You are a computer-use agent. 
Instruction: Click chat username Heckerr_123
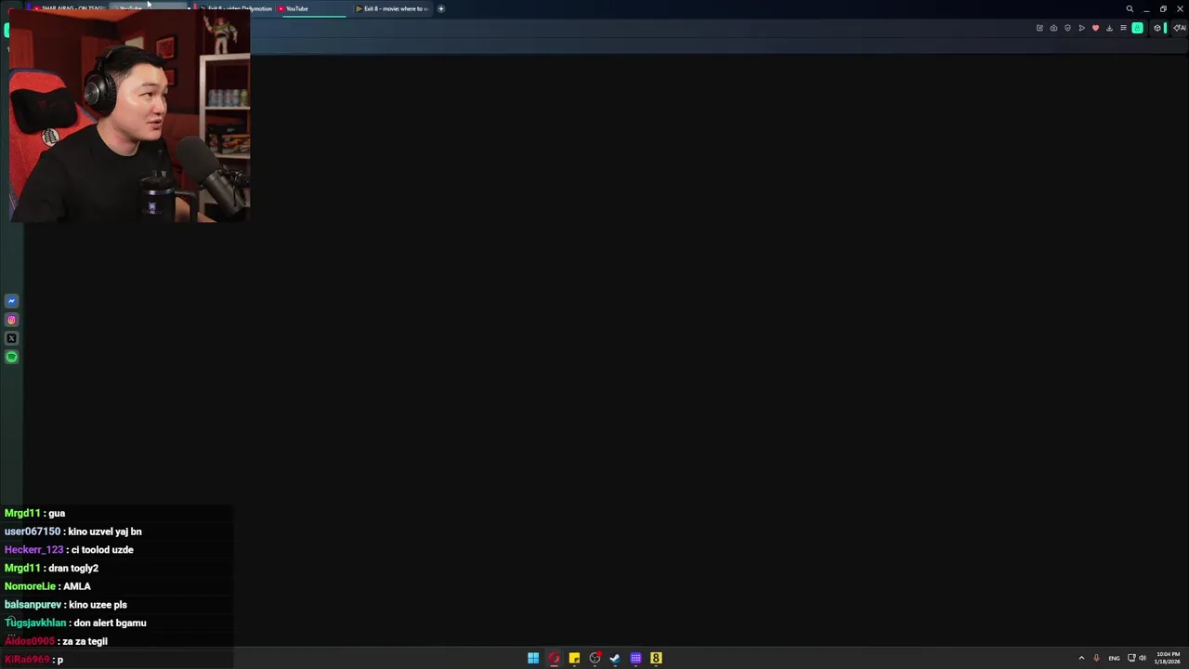click(33, 550)
